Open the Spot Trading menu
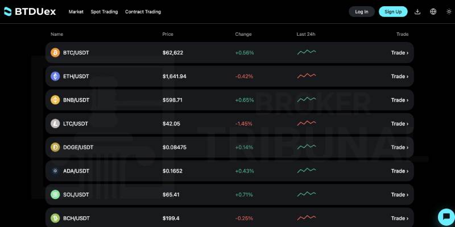 [104, 12]
